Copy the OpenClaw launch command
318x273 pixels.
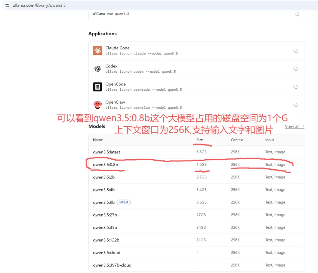coord(296,105)
